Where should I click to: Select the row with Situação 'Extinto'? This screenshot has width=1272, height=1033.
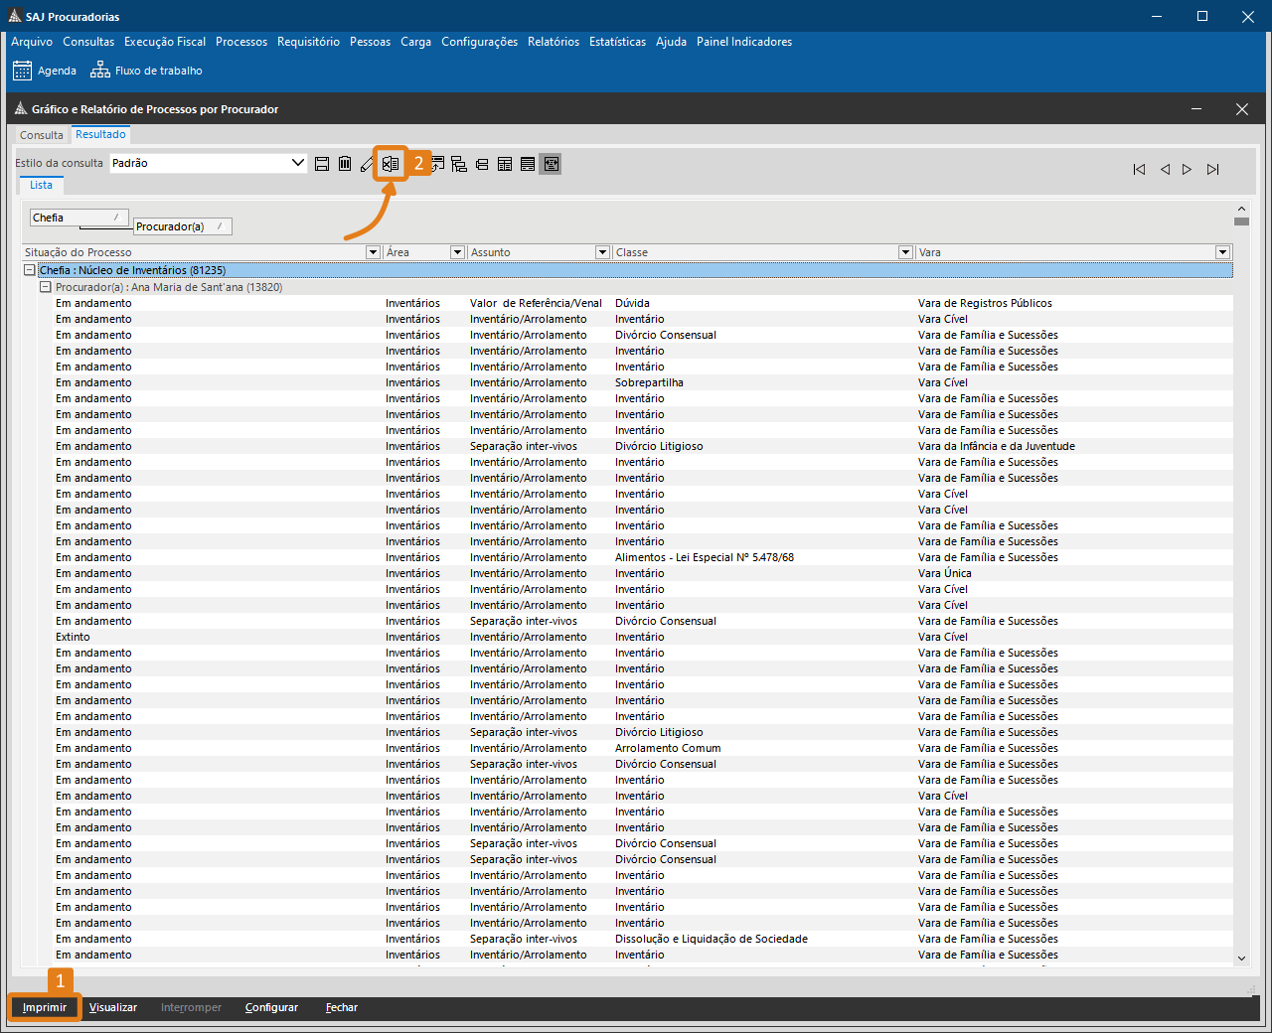(643, 637)
